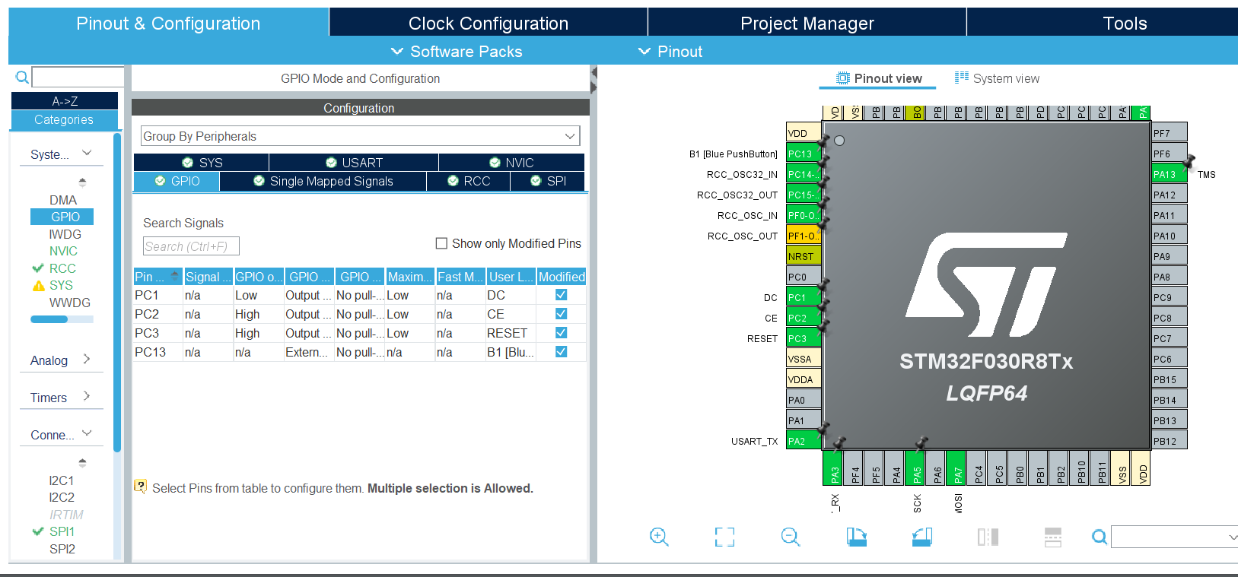Select the RCC configuration tab
Viewport: 1238px width, 577px height.
468,181
